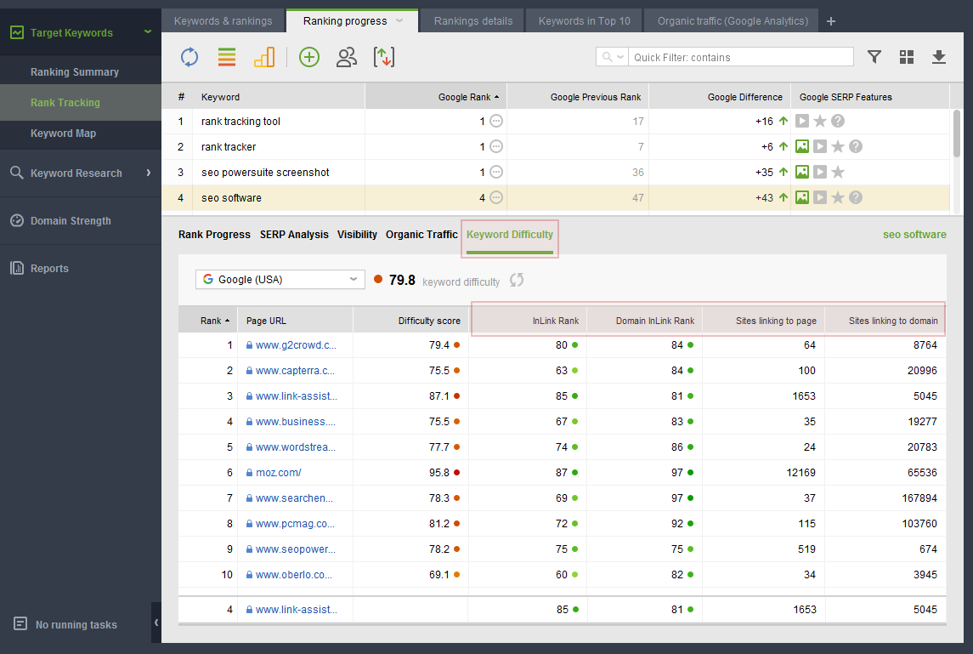Click the download export icon
This screenshot has width=973, height=654.
pyautogui.click(x=939, y=57)
